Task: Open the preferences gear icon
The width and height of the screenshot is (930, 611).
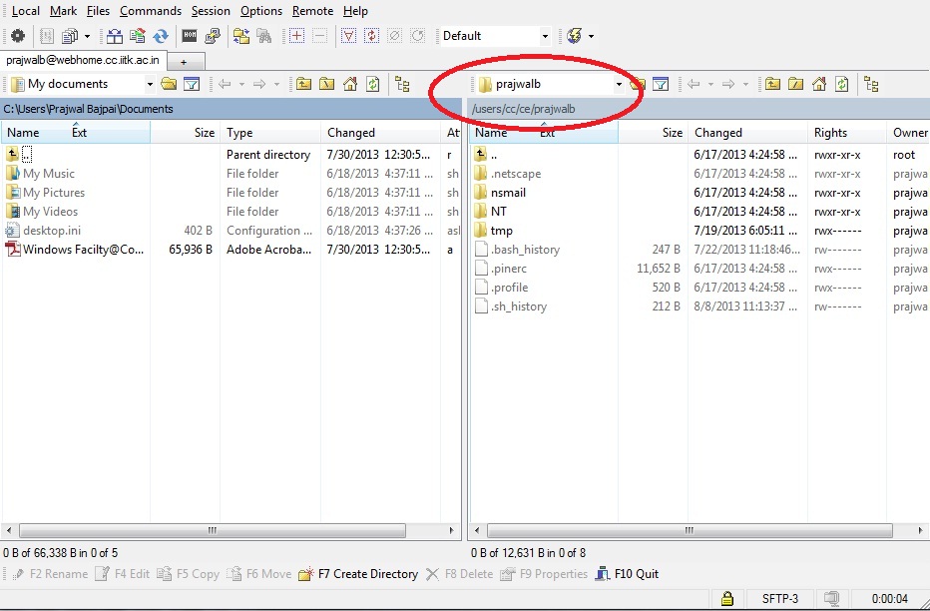Action: pyautogui.click(x=17, y=35)
